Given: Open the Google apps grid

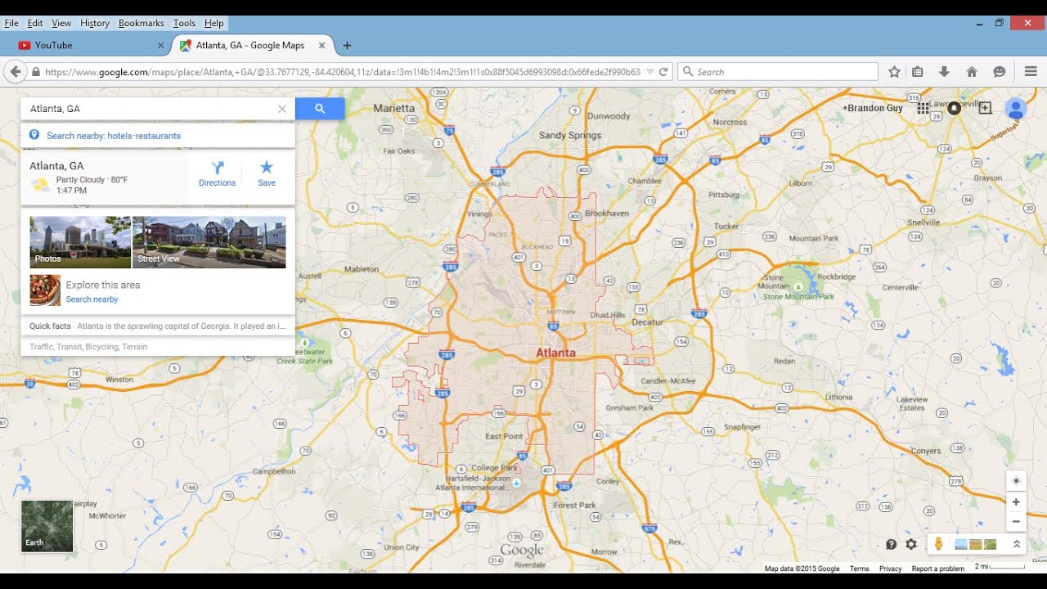Looking at the screenshot, I should [923, 108].
